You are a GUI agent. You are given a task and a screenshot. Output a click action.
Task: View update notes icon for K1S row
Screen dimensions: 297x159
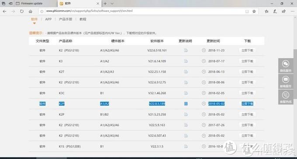pyautogui.click(x=186, y=146)
